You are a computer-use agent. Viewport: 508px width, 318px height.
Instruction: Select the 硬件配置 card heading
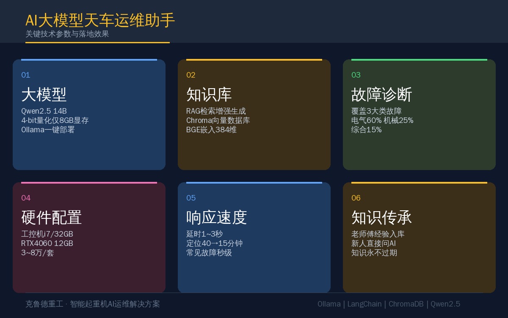coord(52,217)
